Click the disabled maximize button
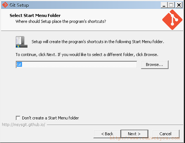Screen dimensions: 185x143 (171, 5)
